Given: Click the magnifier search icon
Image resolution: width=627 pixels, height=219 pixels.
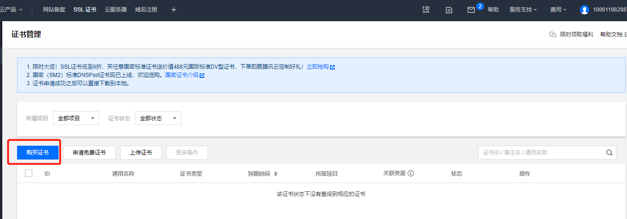Looking at the screenshot, I should pos(609,153).
